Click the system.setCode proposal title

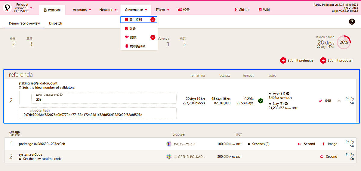click(30, 154)
